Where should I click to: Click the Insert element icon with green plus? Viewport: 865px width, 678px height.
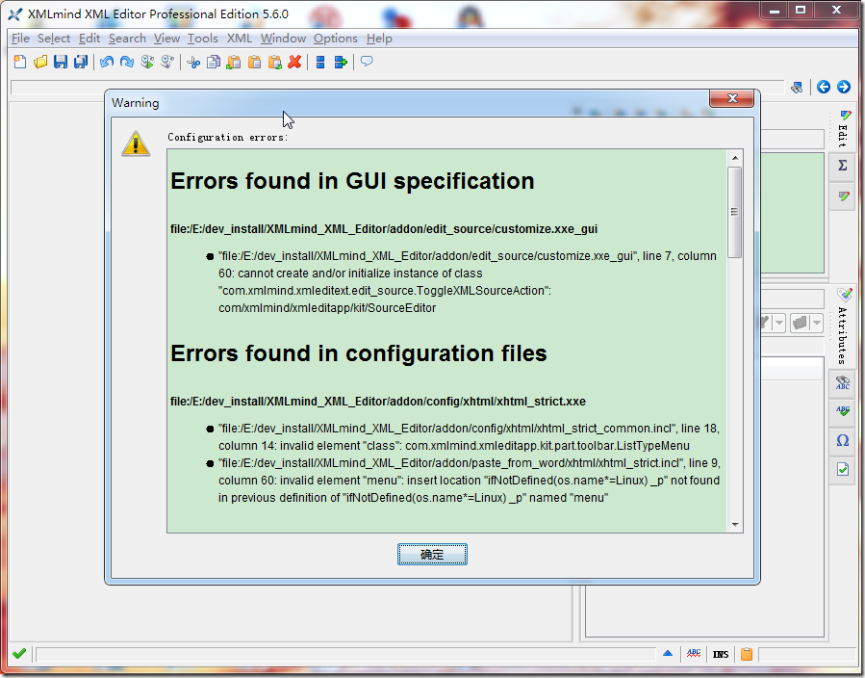pyautogui.click(x=341, y=62)
